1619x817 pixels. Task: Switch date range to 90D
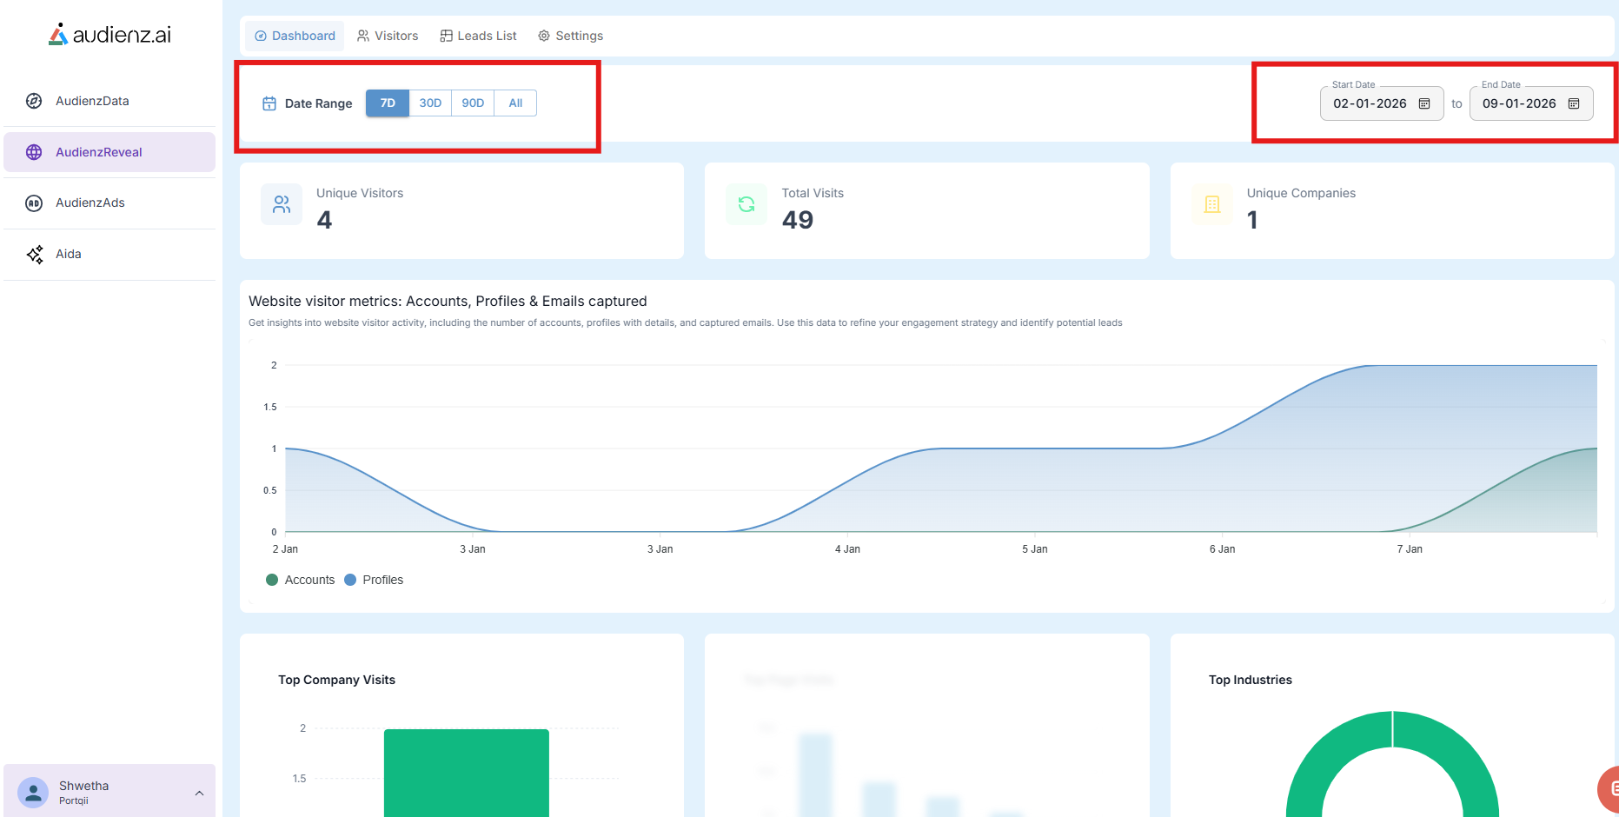473,103
